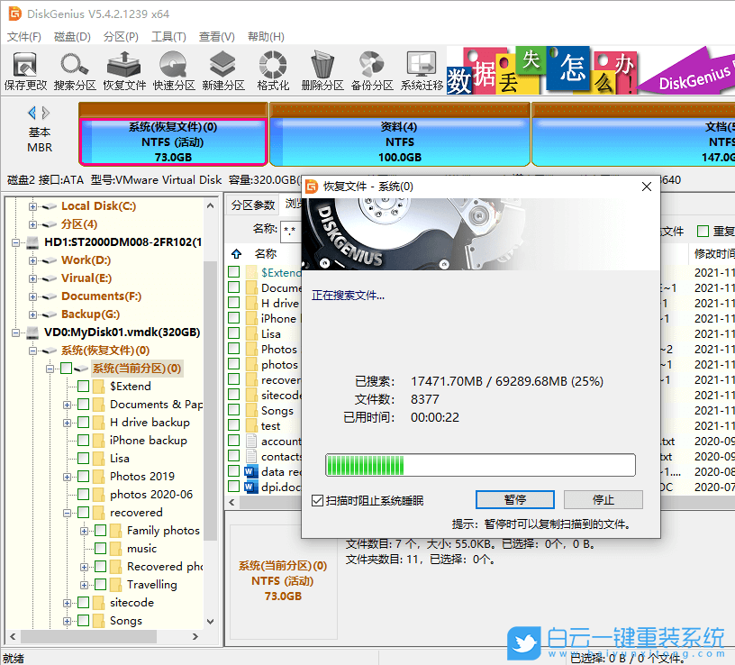735x665 pixels.
Task: Click the 恢复文件 recover files icon
Action: (x=124, y=70)
